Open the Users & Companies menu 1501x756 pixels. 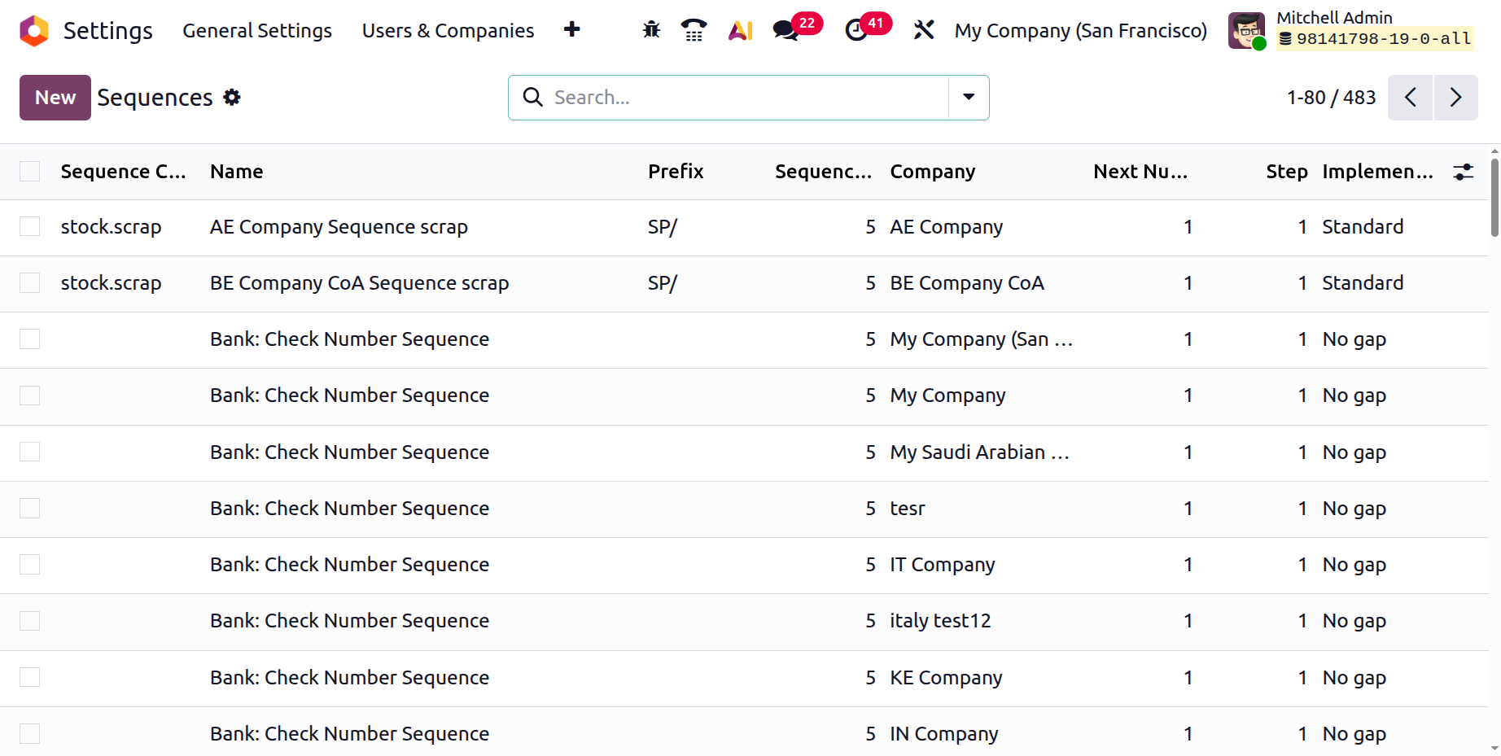tap(448, 31)
